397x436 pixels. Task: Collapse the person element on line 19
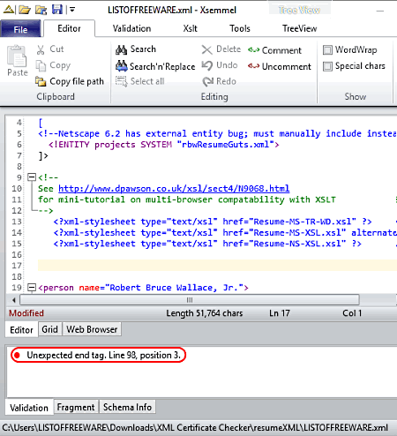point(32,288)
